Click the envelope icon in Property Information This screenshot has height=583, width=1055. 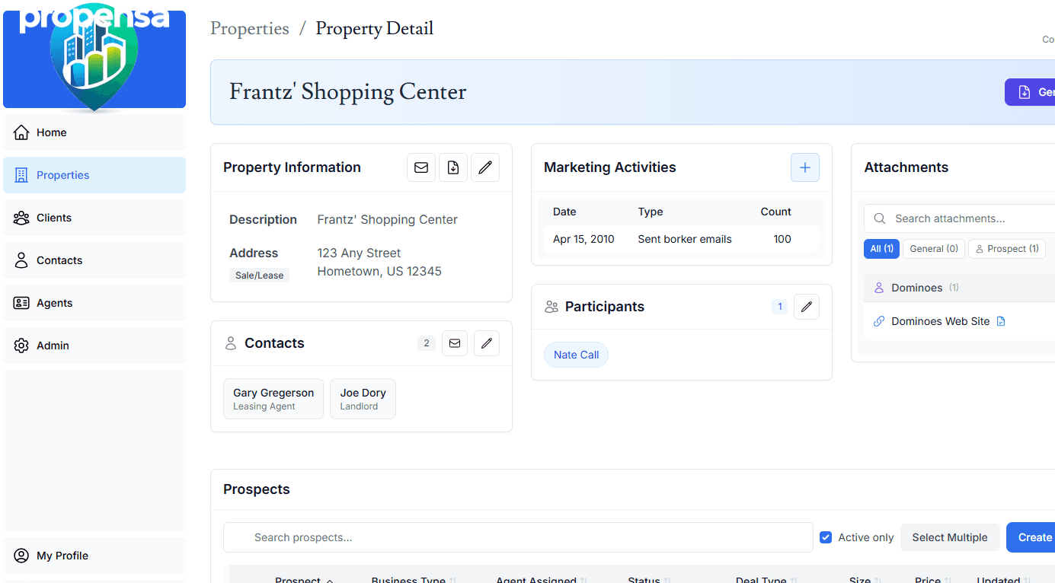pos(421,167)
